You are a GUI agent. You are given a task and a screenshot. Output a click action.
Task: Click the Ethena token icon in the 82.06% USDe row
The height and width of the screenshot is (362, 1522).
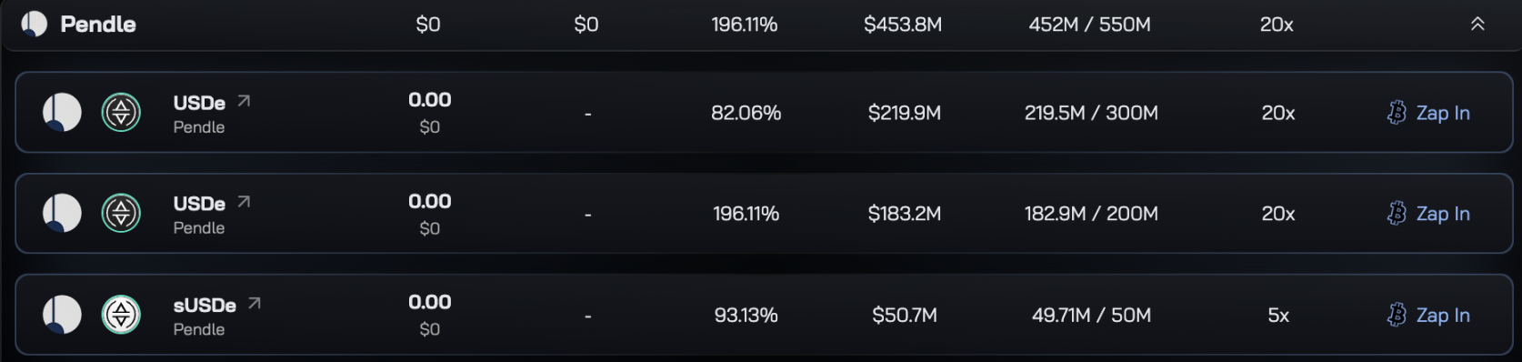(x=121, y=113)
